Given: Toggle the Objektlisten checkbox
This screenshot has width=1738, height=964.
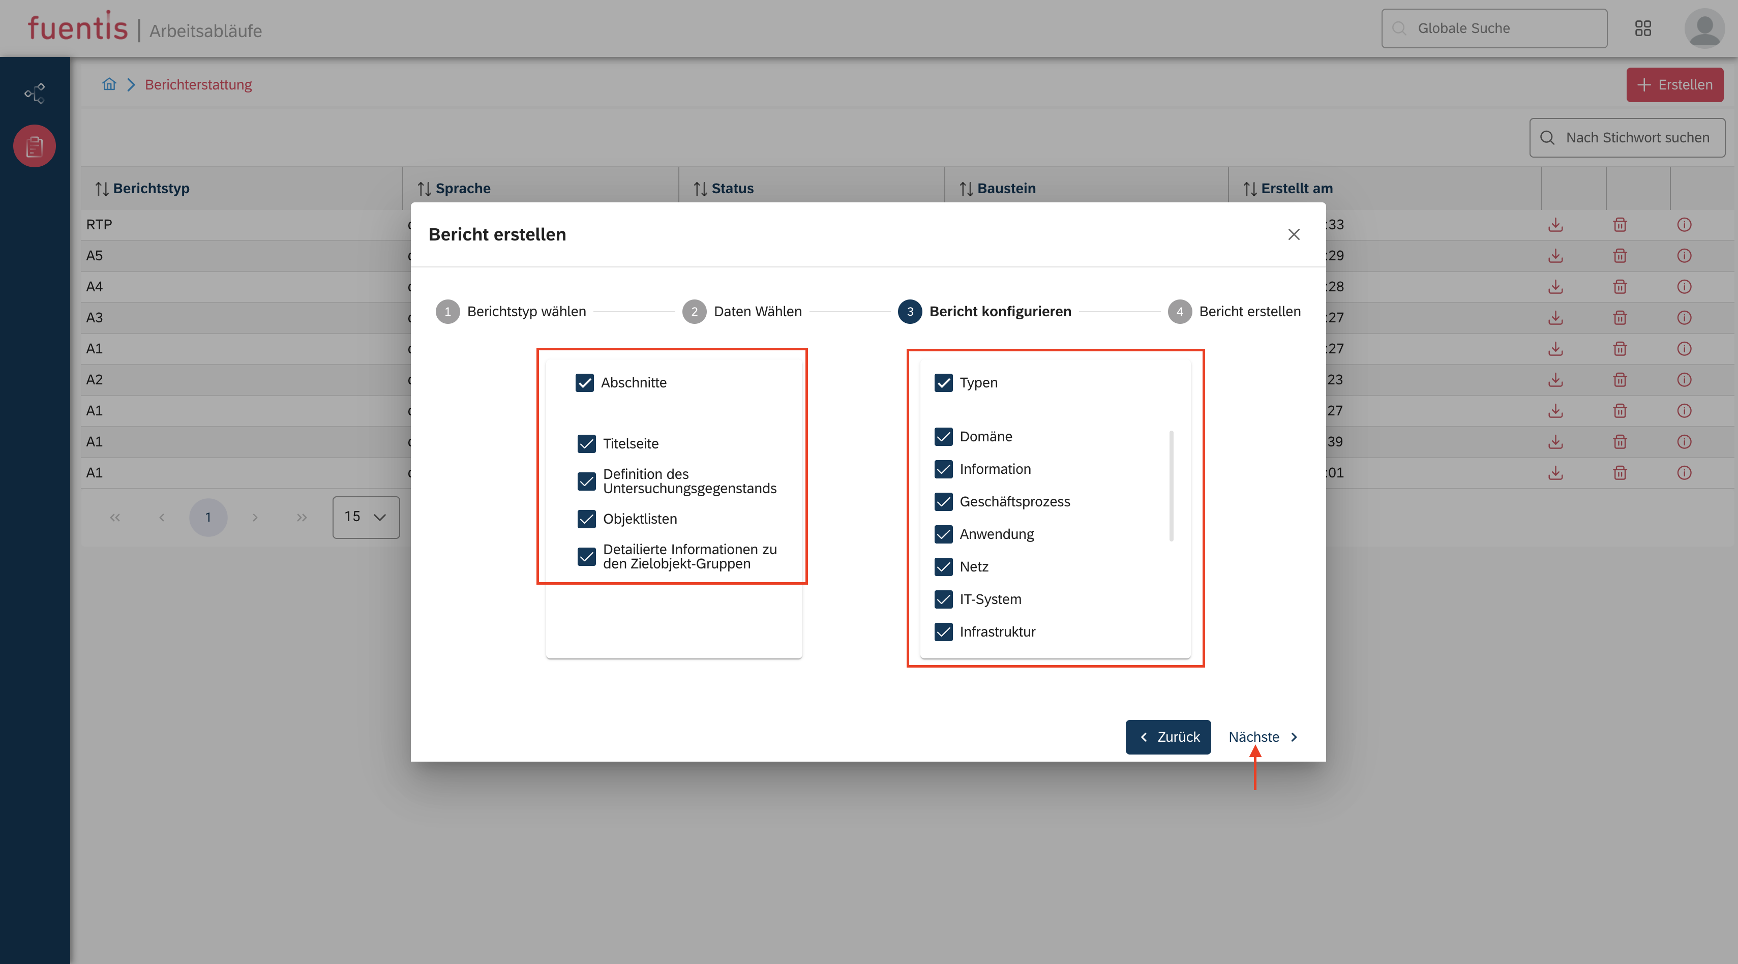Looking at the screenshot, I should point(586,519).
